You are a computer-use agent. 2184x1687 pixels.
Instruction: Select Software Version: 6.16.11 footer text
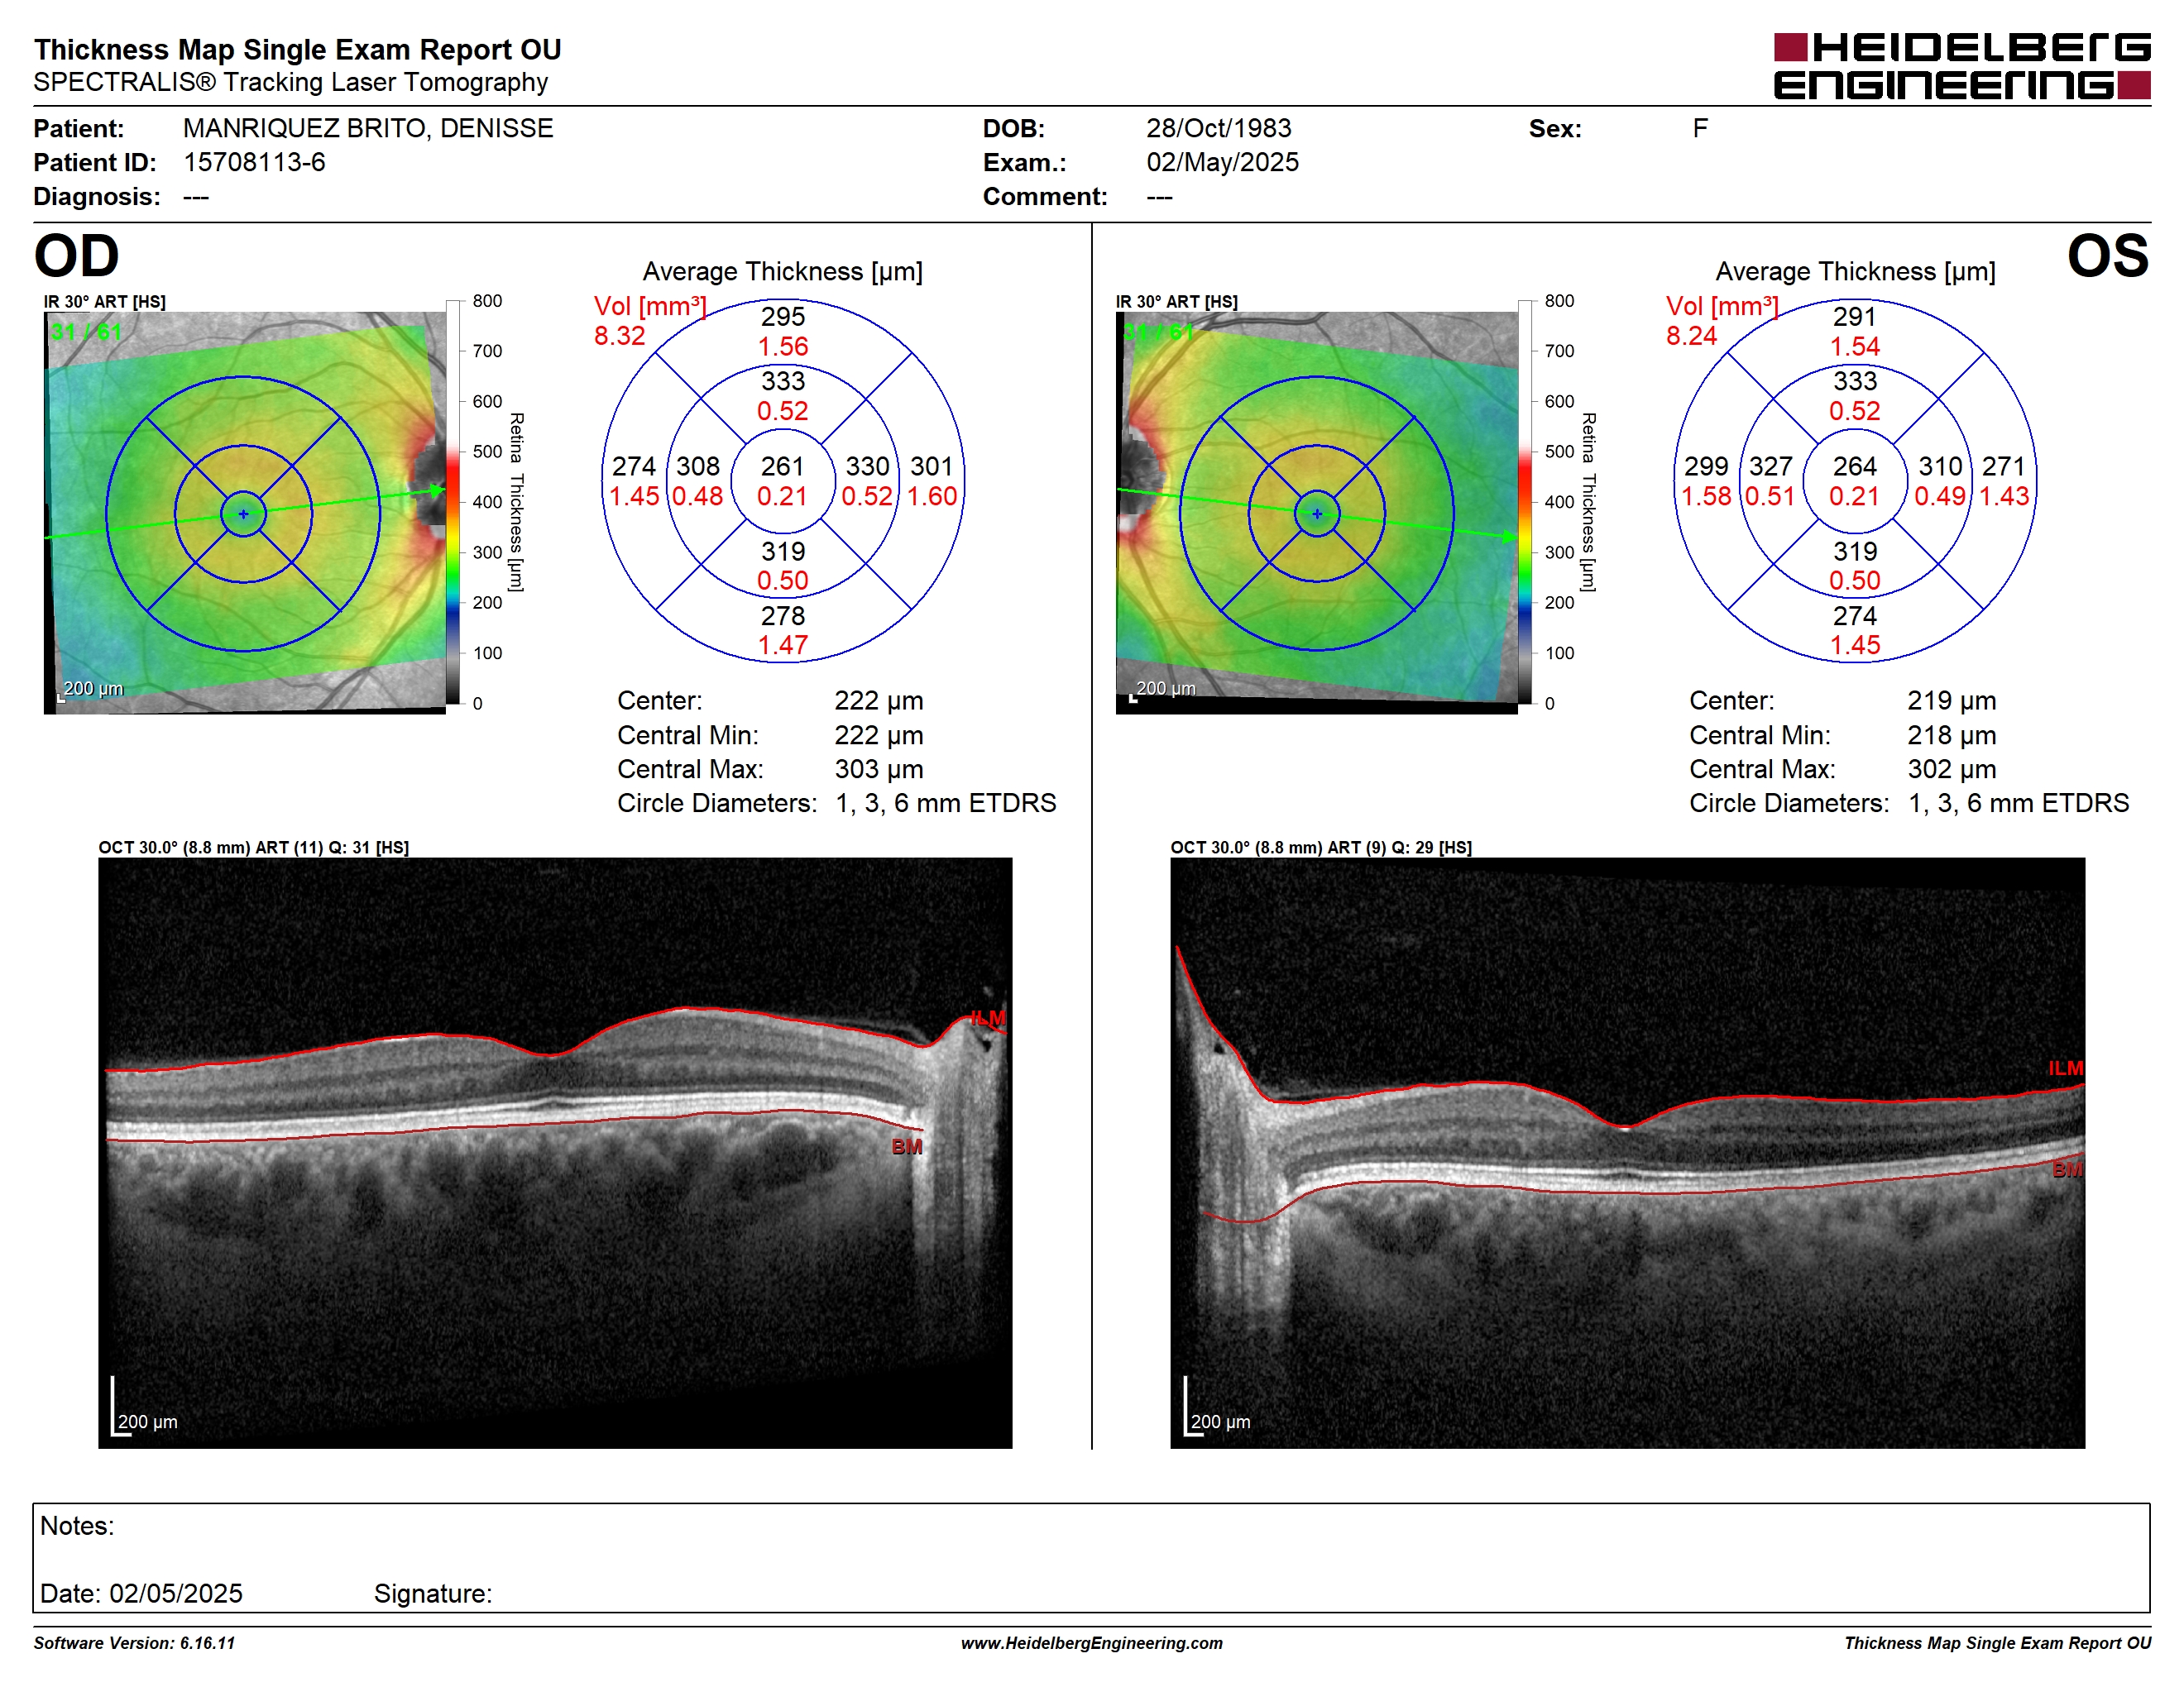(x=134, y=1643)
